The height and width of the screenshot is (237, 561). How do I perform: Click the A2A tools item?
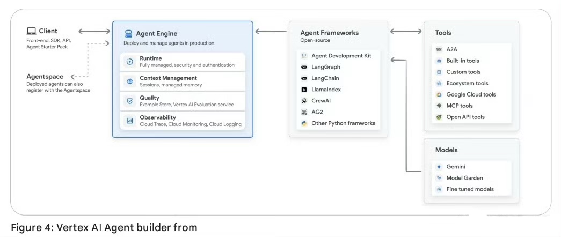pyautogui.click(x=451, y=49)
